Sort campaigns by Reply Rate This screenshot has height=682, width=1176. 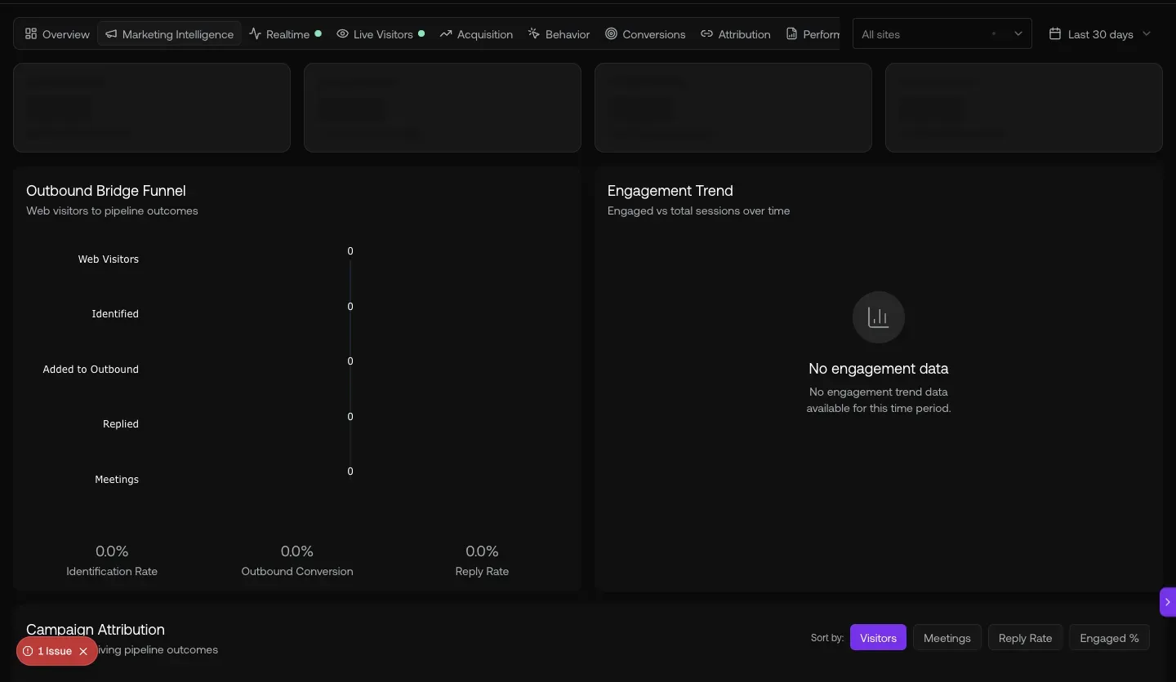pos(1025,638)
